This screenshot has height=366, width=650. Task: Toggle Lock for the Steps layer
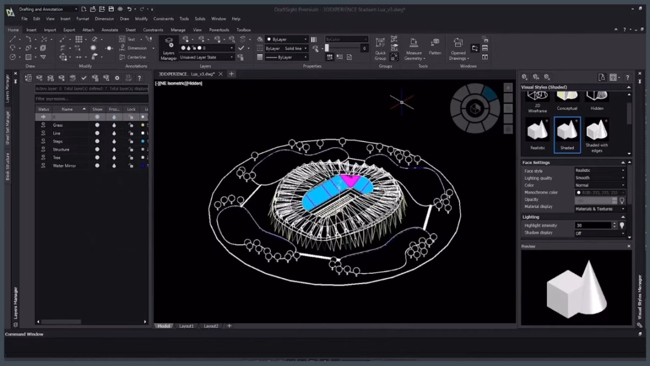click(x=131, y=141)
